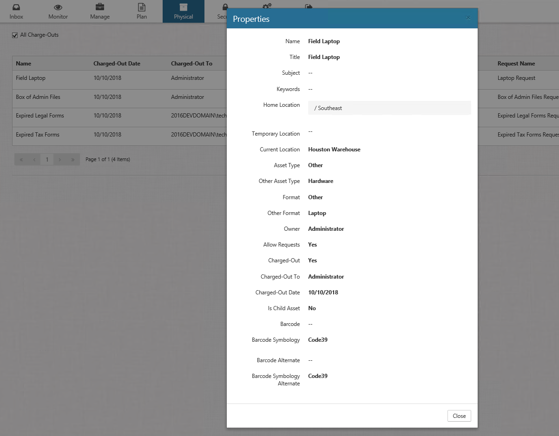Close Properties dialog with X icon
Viewport: 559px width, 436px height.
tap(468, 18)
